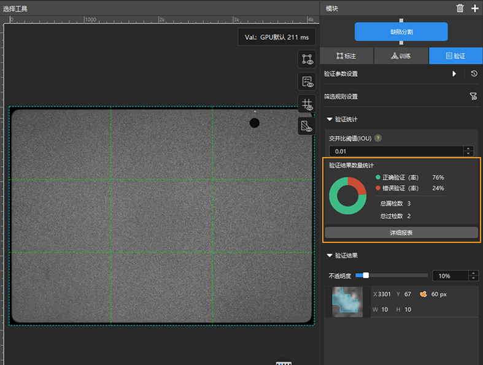Increase IOU threshold with up stepper

coord(468,149)
